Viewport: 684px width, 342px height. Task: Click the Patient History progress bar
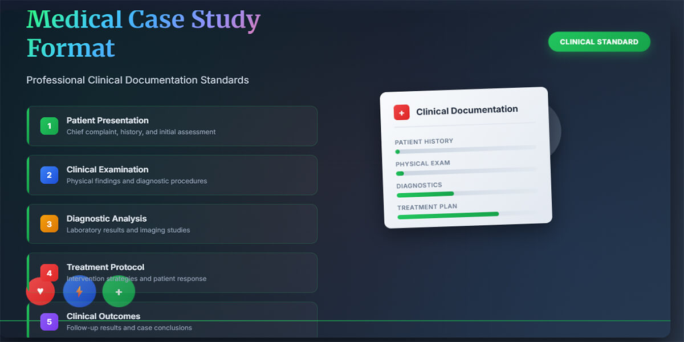point(465,150)
